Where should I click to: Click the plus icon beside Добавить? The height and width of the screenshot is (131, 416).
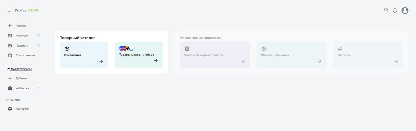point(10,78)
